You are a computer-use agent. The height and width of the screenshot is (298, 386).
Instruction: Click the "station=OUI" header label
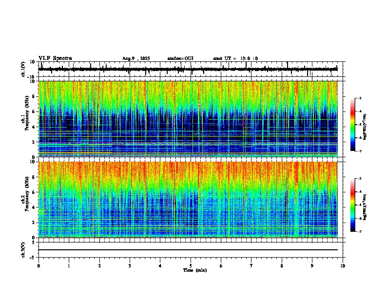tap(180, 58)
